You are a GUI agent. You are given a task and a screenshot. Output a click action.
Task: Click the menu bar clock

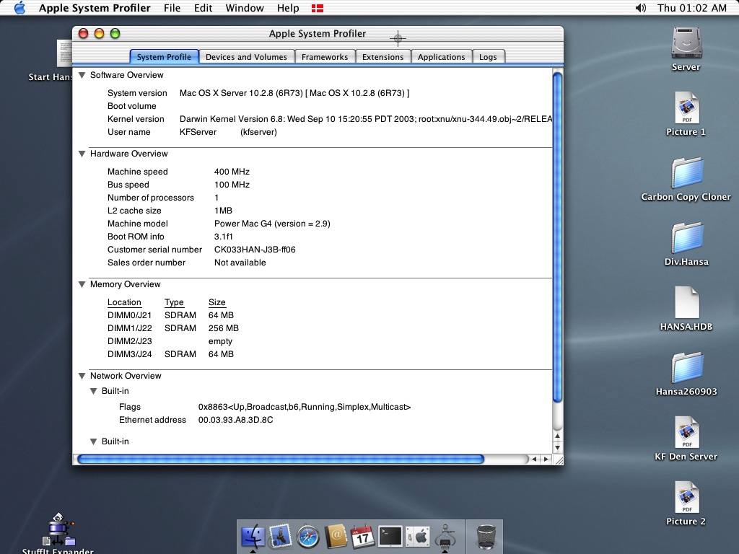pos(692,8)
